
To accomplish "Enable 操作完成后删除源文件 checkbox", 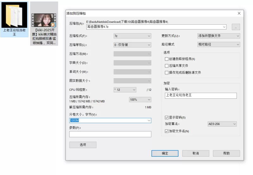I will point(167,73).
